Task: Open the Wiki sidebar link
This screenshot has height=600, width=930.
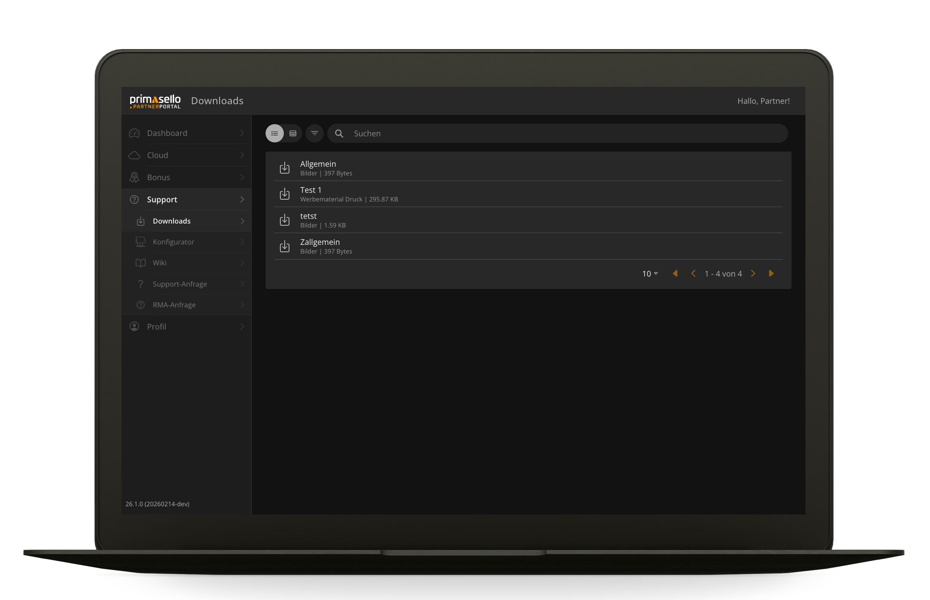Action: coord(160,263)
